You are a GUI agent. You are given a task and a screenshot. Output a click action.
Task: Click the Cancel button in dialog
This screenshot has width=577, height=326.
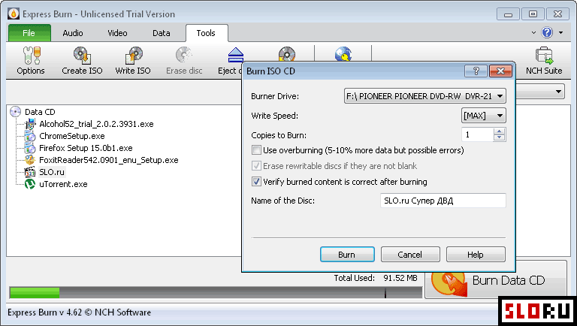410,254
